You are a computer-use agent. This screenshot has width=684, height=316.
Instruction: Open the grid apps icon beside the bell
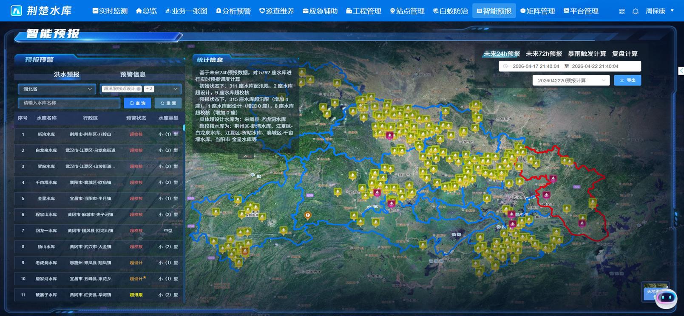(622, 11)
